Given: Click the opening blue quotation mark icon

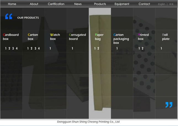Looking at the screenshot, I should (9, 17).
